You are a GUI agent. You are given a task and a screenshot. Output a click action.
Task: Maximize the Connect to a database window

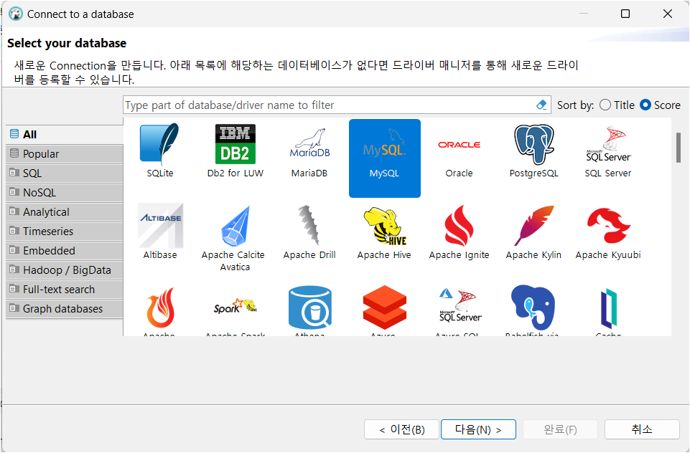tap(625, 14)
